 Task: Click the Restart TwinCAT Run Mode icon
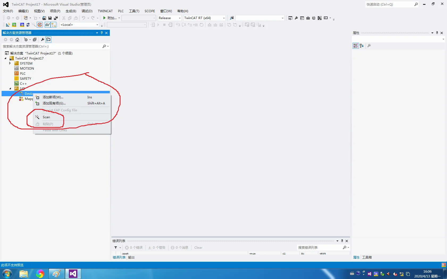click(14, 25)
